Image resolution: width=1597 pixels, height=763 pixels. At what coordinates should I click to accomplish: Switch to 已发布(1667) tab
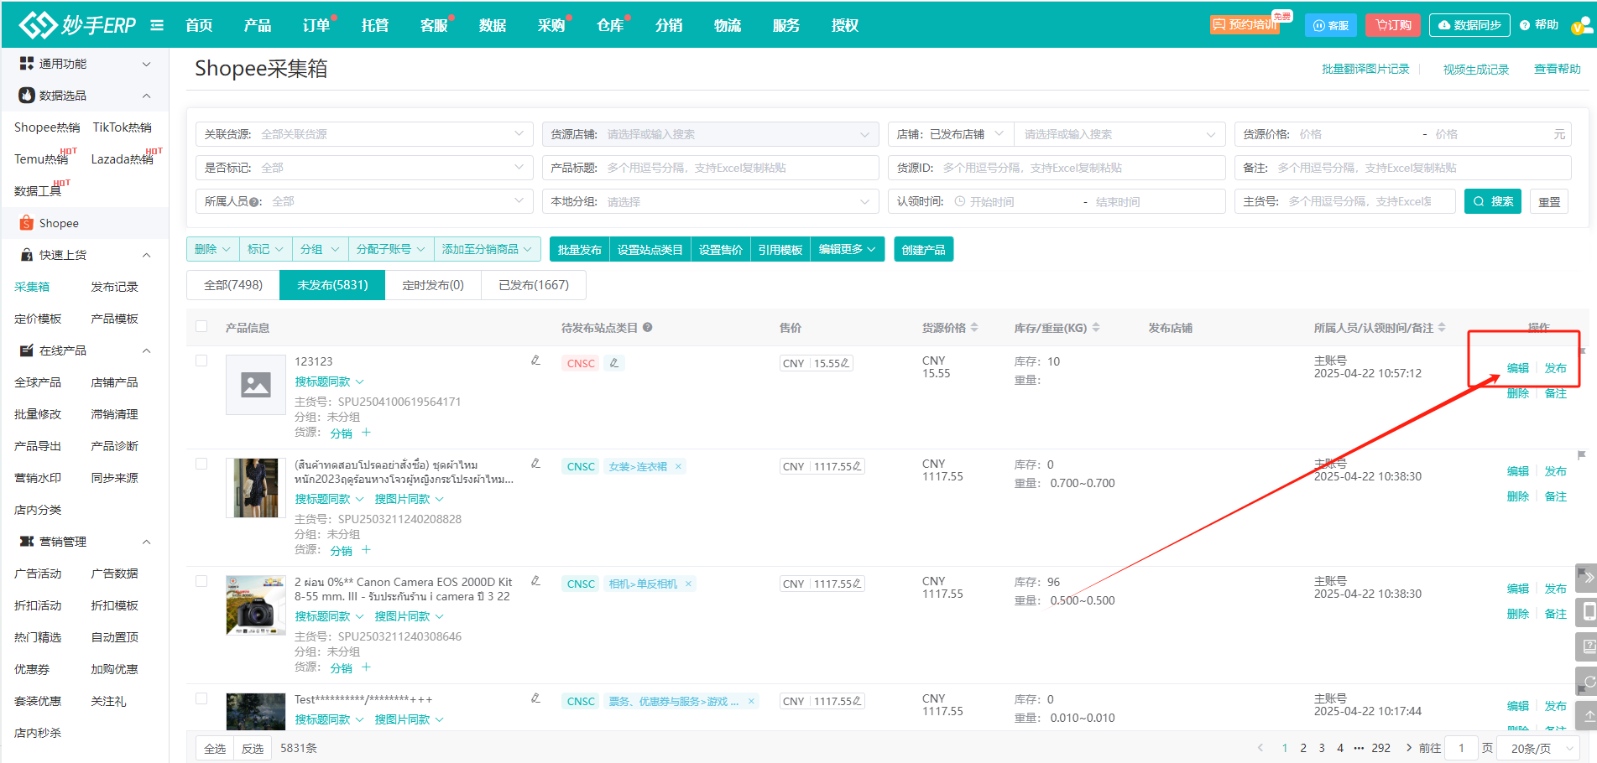(534, 285)
